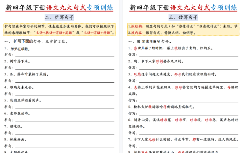The height and width of the screenshot is (153, 242).
Task: Click the red word "都" before "有一道独特"
Action: (x=194, y=140)
